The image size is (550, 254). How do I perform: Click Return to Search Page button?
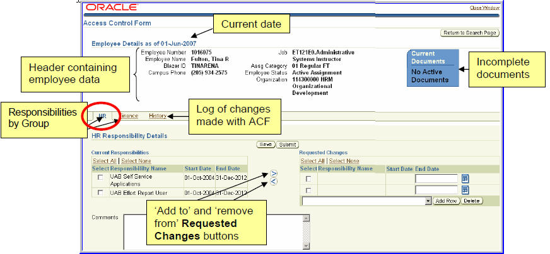pos(470,33)
